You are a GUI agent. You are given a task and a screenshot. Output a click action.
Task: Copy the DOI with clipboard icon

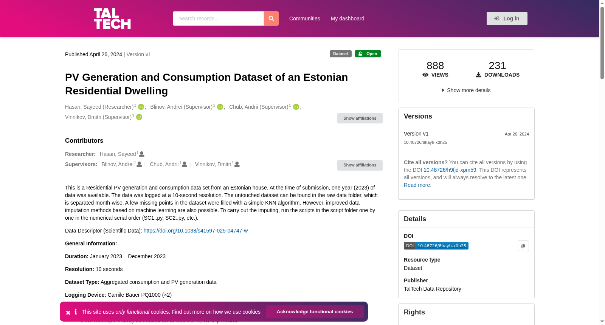tap(523, 246)
